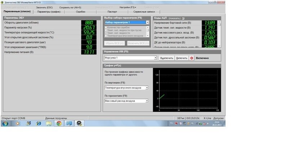The height and width of the screenshot is (165, 295).
Task: Select the Параметр нагрузки (%) row
Action: pos(50,28)
